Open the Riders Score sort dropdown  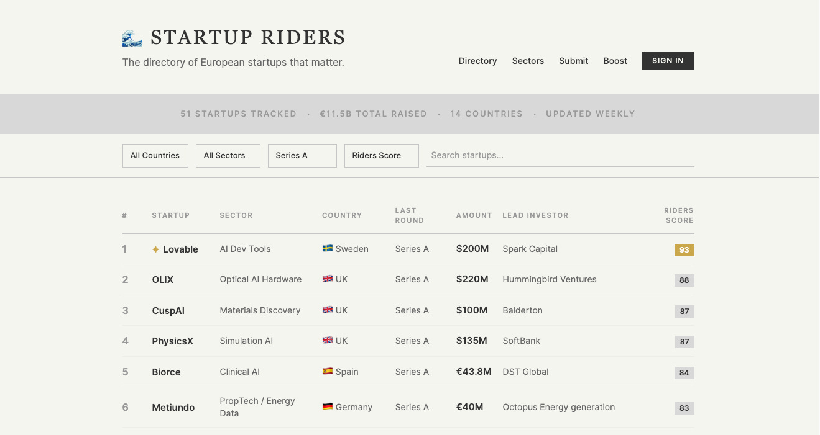tap(381, 156)
